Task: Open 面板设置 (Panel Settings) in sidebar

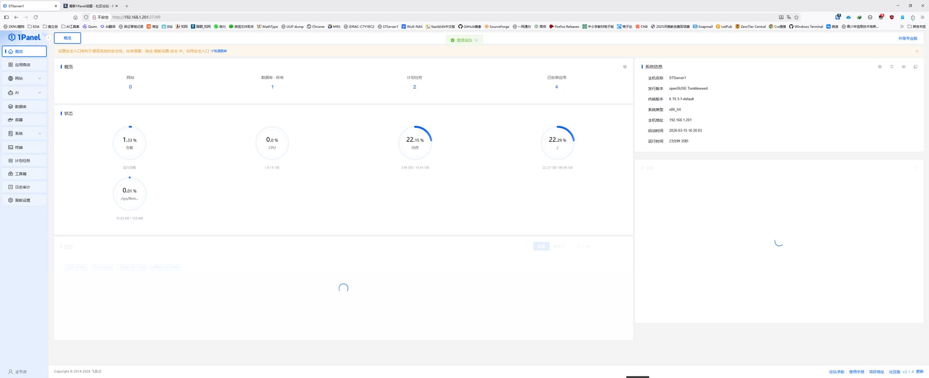Action: click(x=22, y=200)
